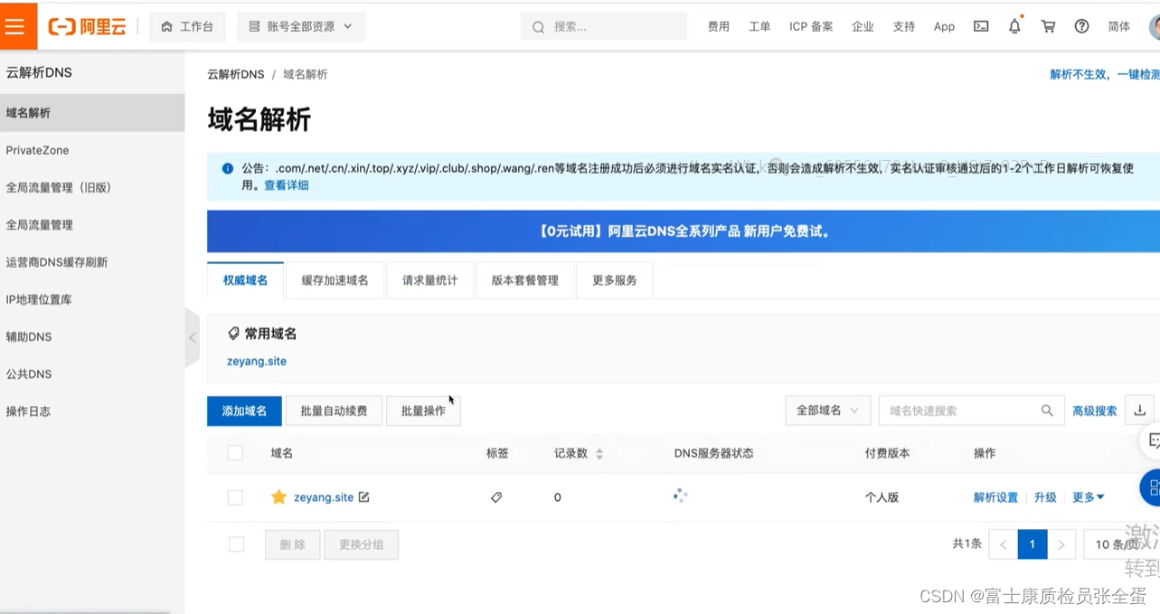Open 解析设置 for zeyang.site
This screenshot has width=1160, height=614.
995,497
